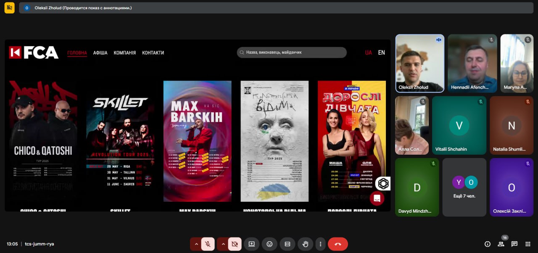Click the magnifier icon in the search bar
Viewport: 538px width, 253px height.
tap(242, 53)
